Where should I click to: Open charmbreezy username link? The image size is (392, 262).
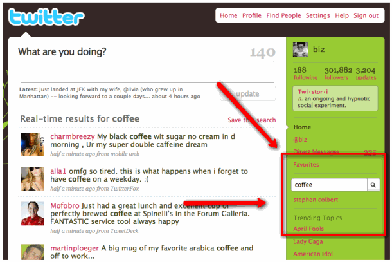pyautogui.click(x=73, y=136)
